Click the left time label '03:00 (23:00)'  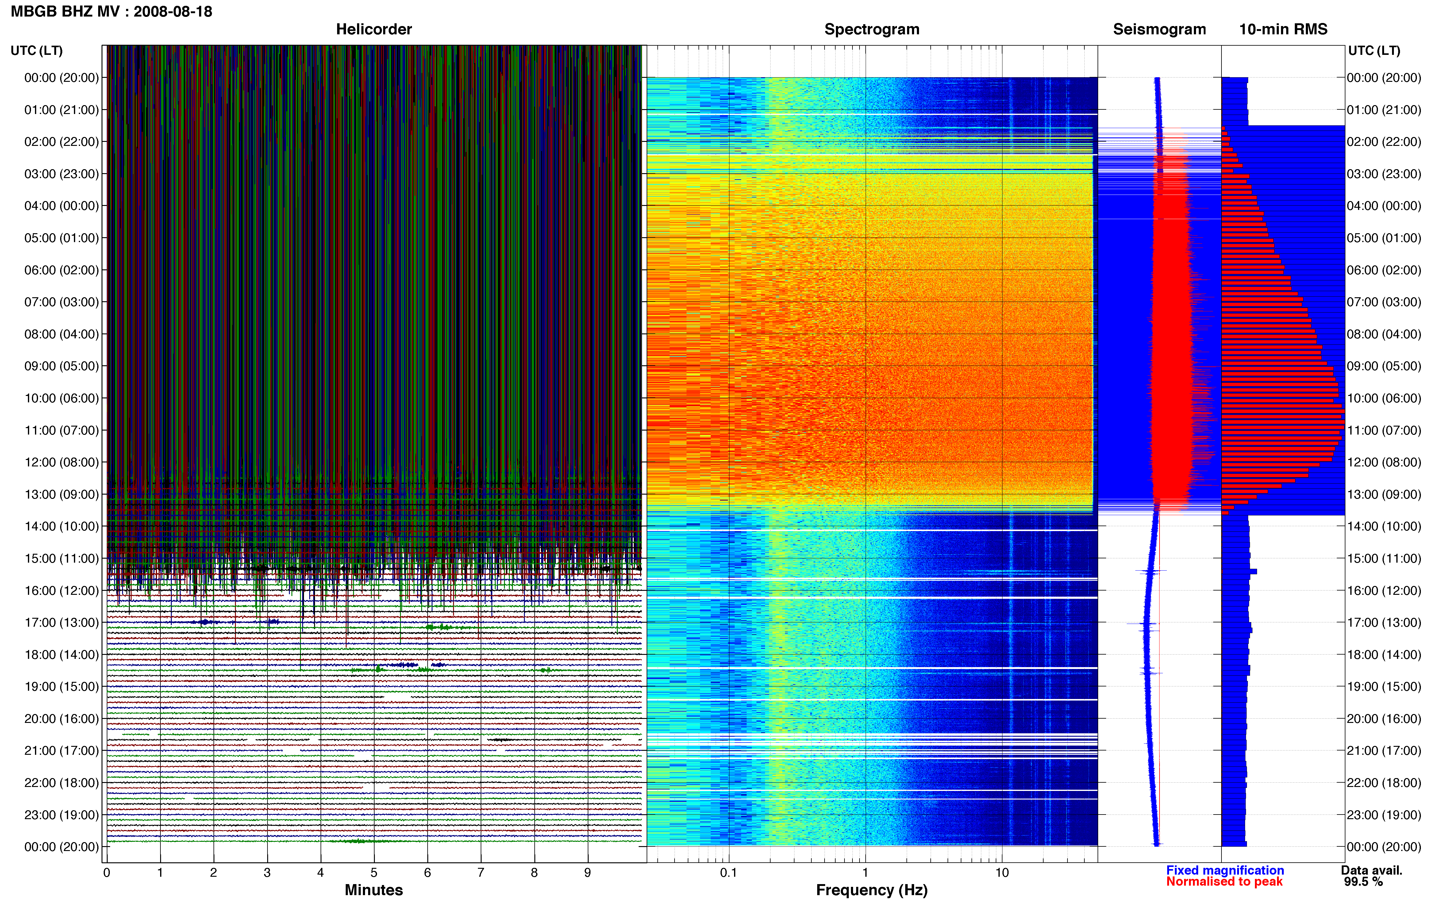click(61, 173)
